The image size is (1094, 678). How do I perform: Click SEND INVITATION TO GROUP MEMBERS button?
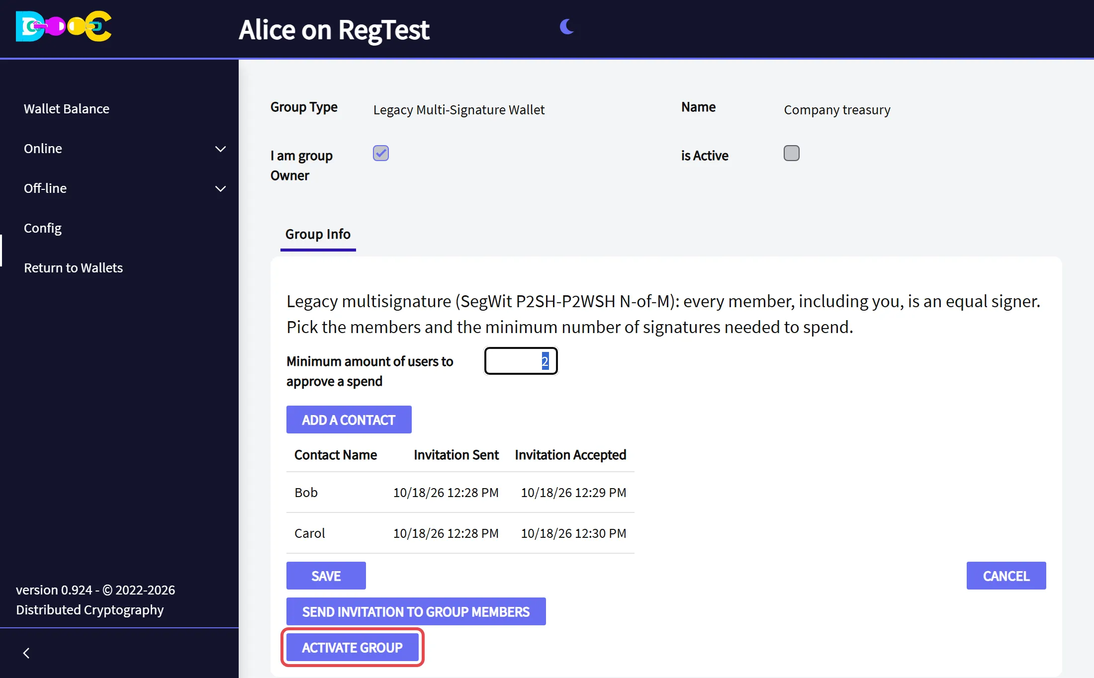coord(416,611)
